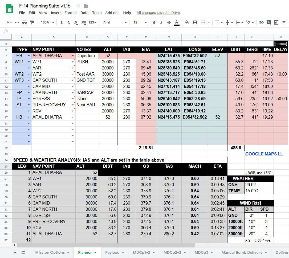This screenshot has height=258, width=289.
Task: Click the Insert link icon
Action: click(x=261, y=22)
